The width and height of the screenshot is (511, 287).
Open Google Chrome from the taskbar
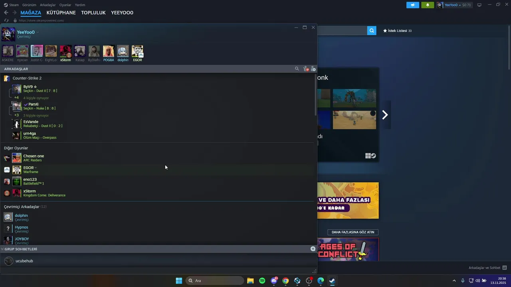[x=285, y=281]
